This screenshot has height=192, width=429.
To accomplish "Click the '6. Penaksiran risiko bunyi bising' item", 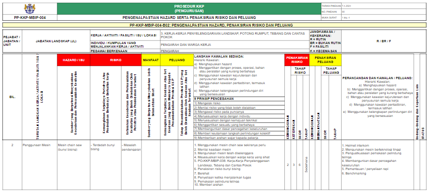I will 217,169.
